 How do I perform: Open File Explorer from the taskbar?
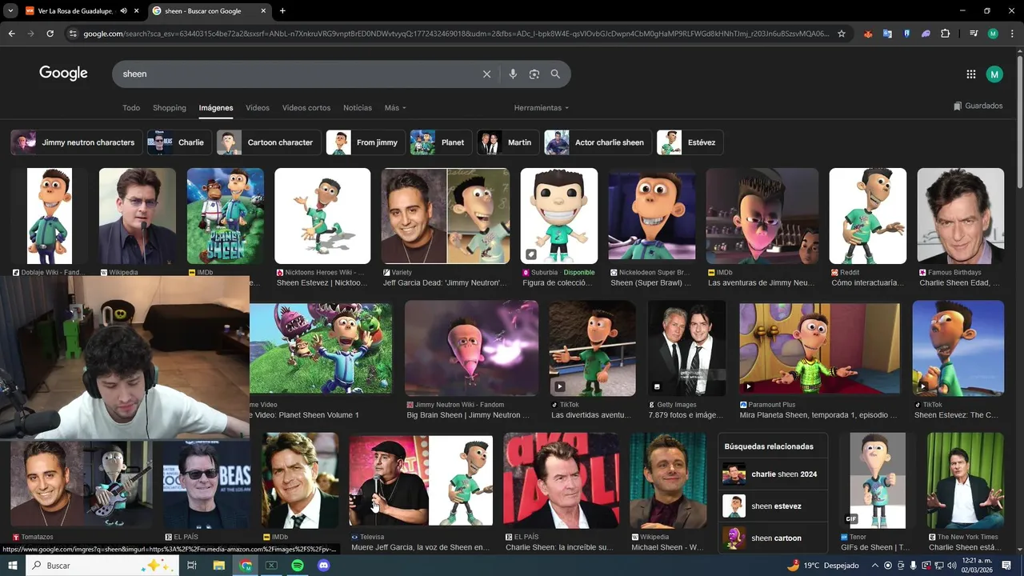[218, 566]
